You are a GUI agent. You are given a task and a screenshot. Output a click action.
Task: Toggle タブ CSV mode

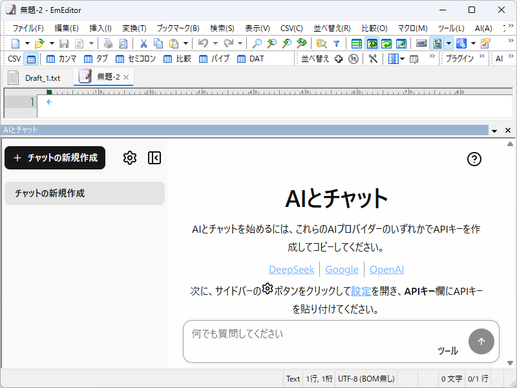tap(97, 58)
